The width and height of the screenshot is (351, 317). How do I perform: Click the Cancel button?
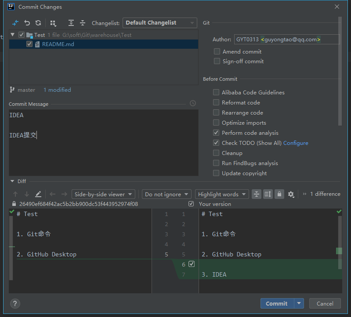click(325, 303)
